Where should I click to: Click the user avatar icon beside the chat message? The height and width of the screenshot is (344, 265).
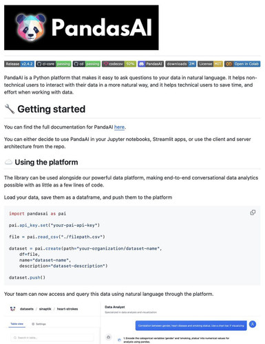pyautogui.click(x=253, y=324)
